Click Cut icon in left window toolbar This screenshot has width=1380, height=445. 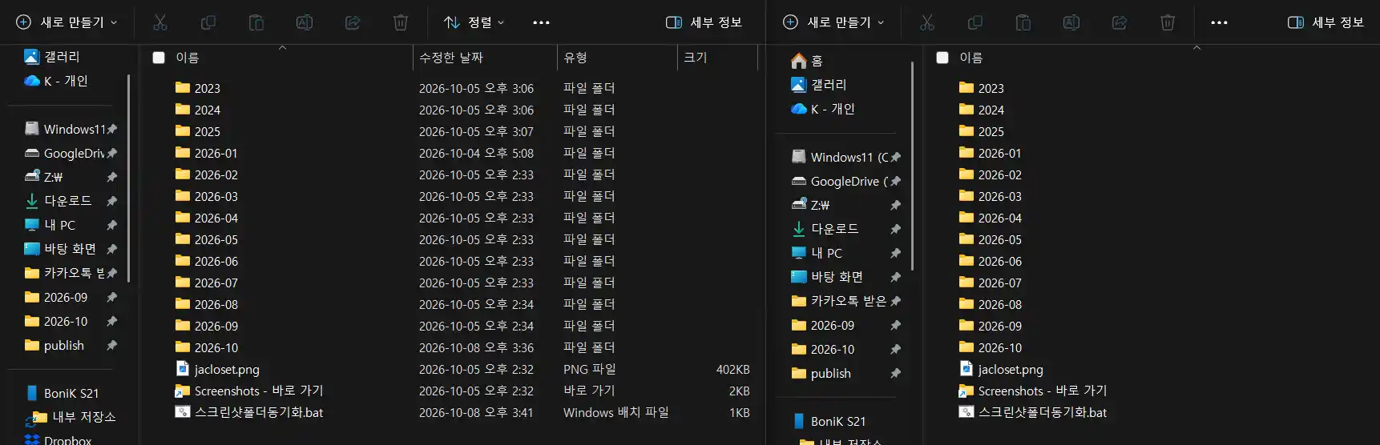tap(160, 22)
